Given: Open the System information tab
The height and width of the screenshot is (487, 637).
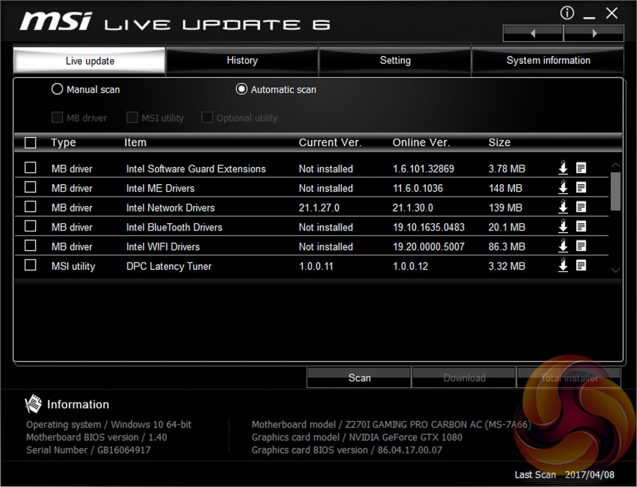Looking at the screenshot, I should [x=548, y=60].
